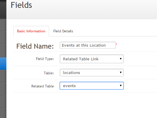
Task: Open the sidebar item directly above the blue one
Action: point(3,51)
